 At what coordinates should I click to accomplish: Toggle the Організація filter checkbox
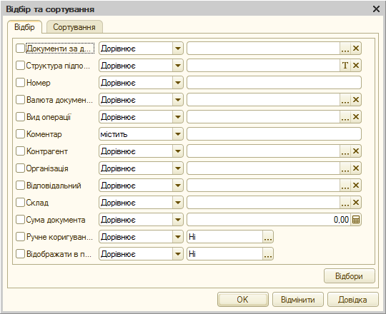[20, 168]
